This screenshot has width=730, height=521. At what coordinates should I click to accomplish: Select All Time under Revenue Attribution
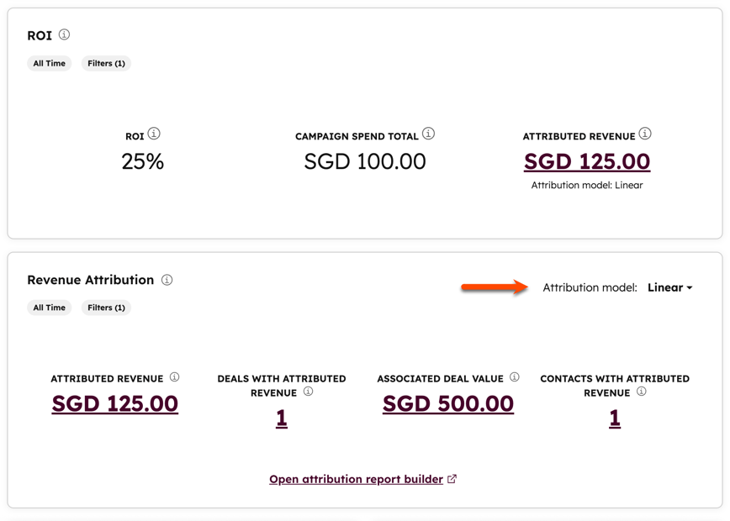click(49, 308)
